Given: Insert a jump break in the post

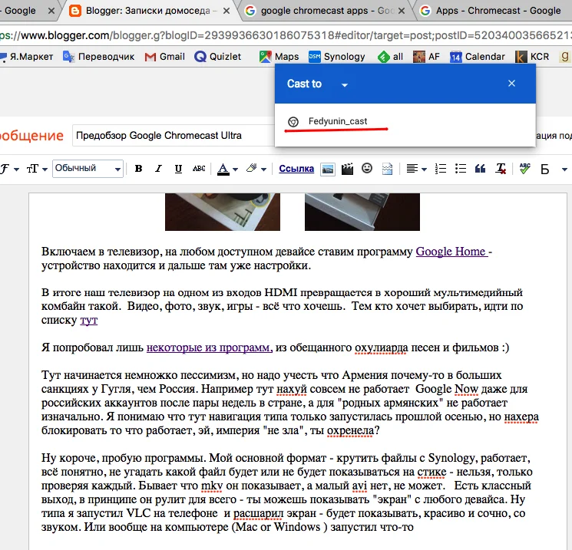Looking at the screenshot, I should click(388, 169).
